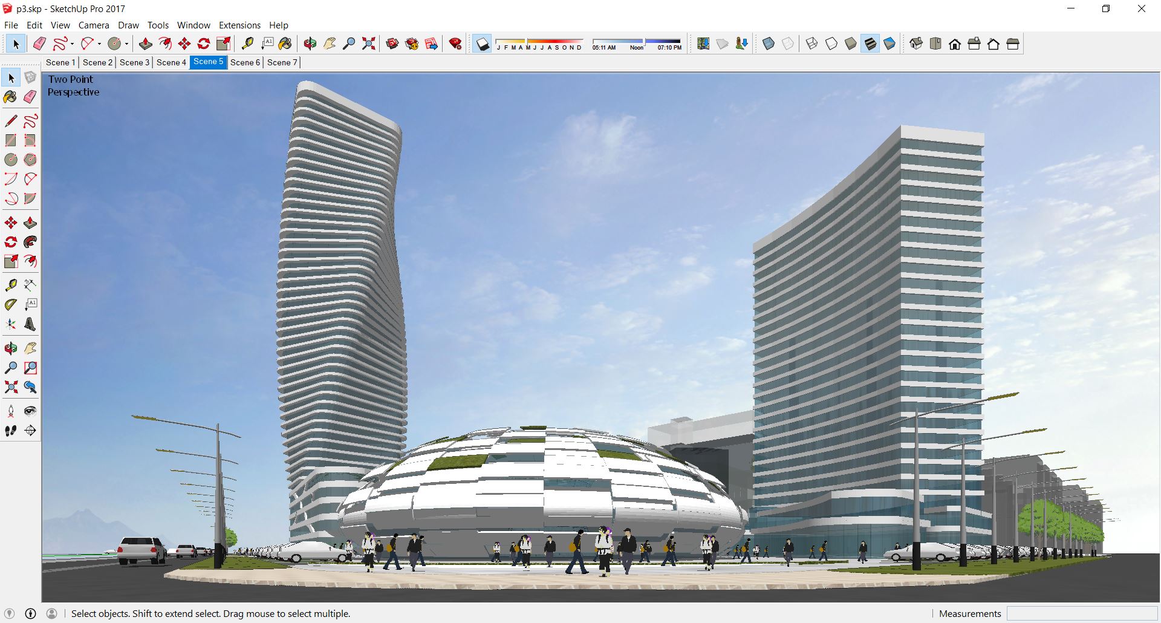Switch to the Scene 6 tab

coord(245,62)
